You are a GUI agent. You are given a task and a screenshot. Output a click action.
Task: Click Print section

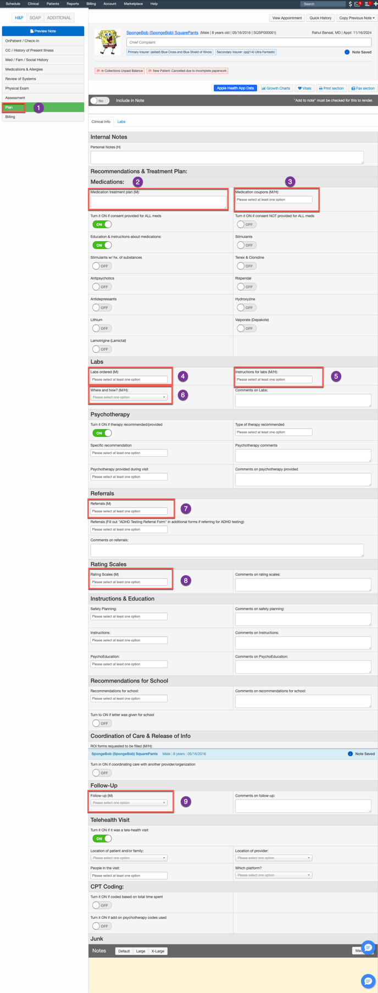tap(331, 88)
